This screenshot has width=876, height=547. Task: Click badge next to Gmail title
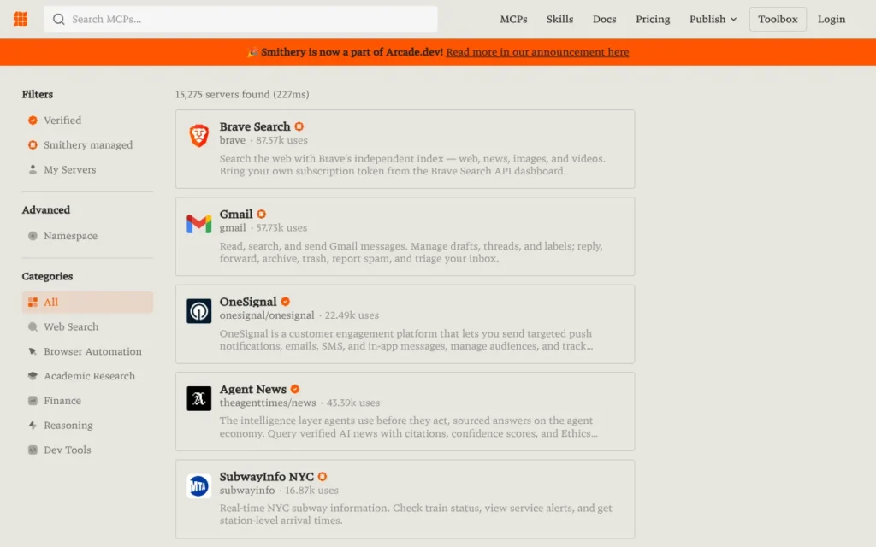262,214
